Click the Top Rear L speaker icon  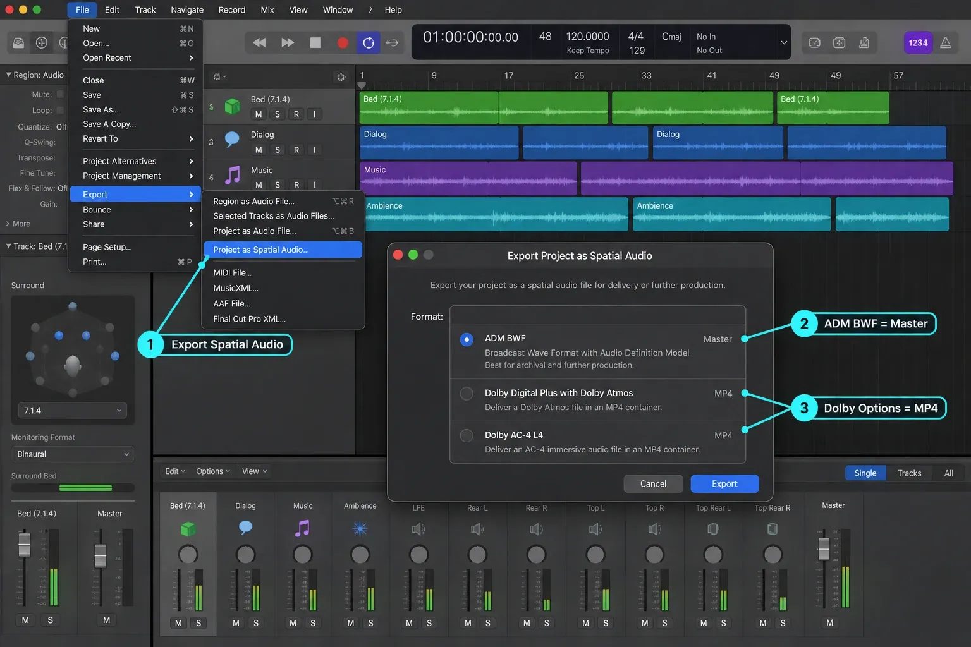click(x=713, y=529)
